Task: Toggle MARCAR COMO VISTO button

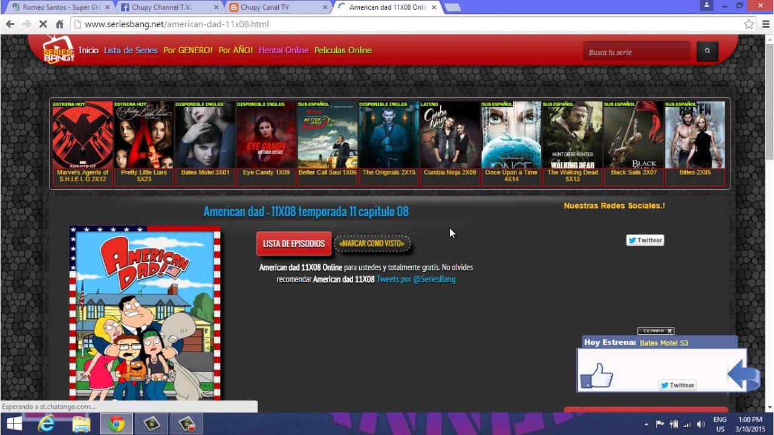Action: click(372, 243)
